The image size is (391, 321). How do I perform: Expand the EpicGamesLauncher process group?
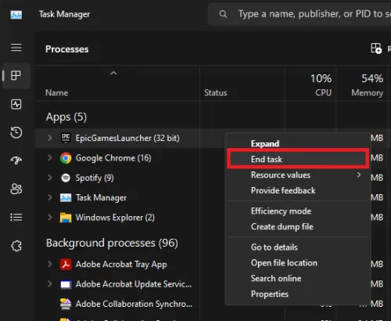pyautogui.click(x=50, y=138)
